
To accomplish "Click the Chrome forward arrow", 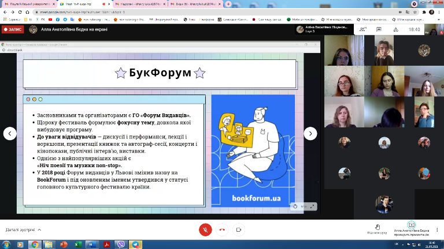I will pyautogui.click(x=13, y=12).
